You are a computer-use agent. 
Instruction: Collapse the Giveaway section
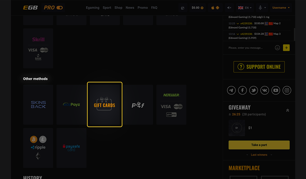tap(287, 111)
